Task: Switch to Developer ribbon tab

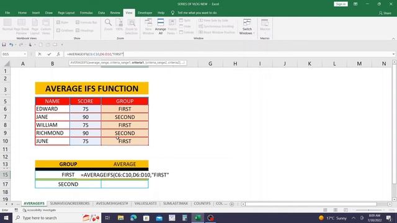Action: coord(145,12)
